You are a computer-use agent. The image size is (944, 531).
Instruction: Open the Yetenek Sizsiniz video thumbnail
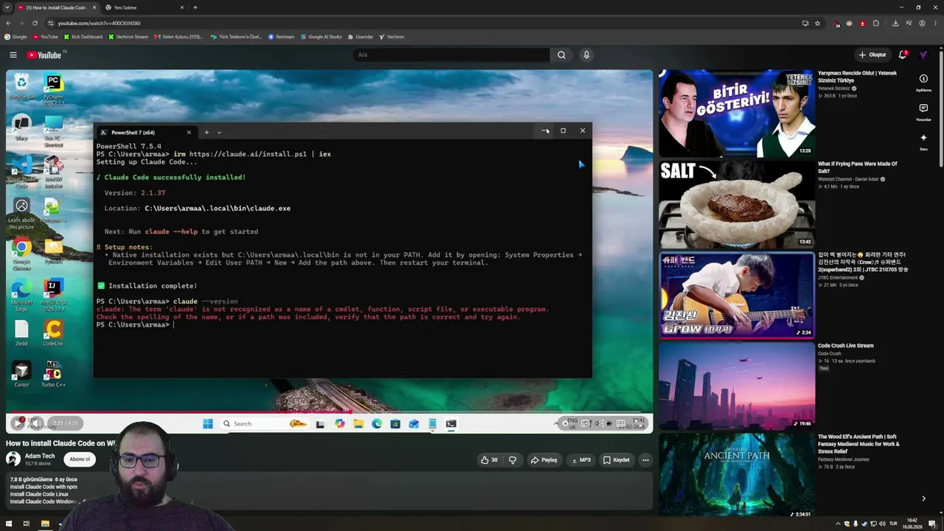pos(737,113)
